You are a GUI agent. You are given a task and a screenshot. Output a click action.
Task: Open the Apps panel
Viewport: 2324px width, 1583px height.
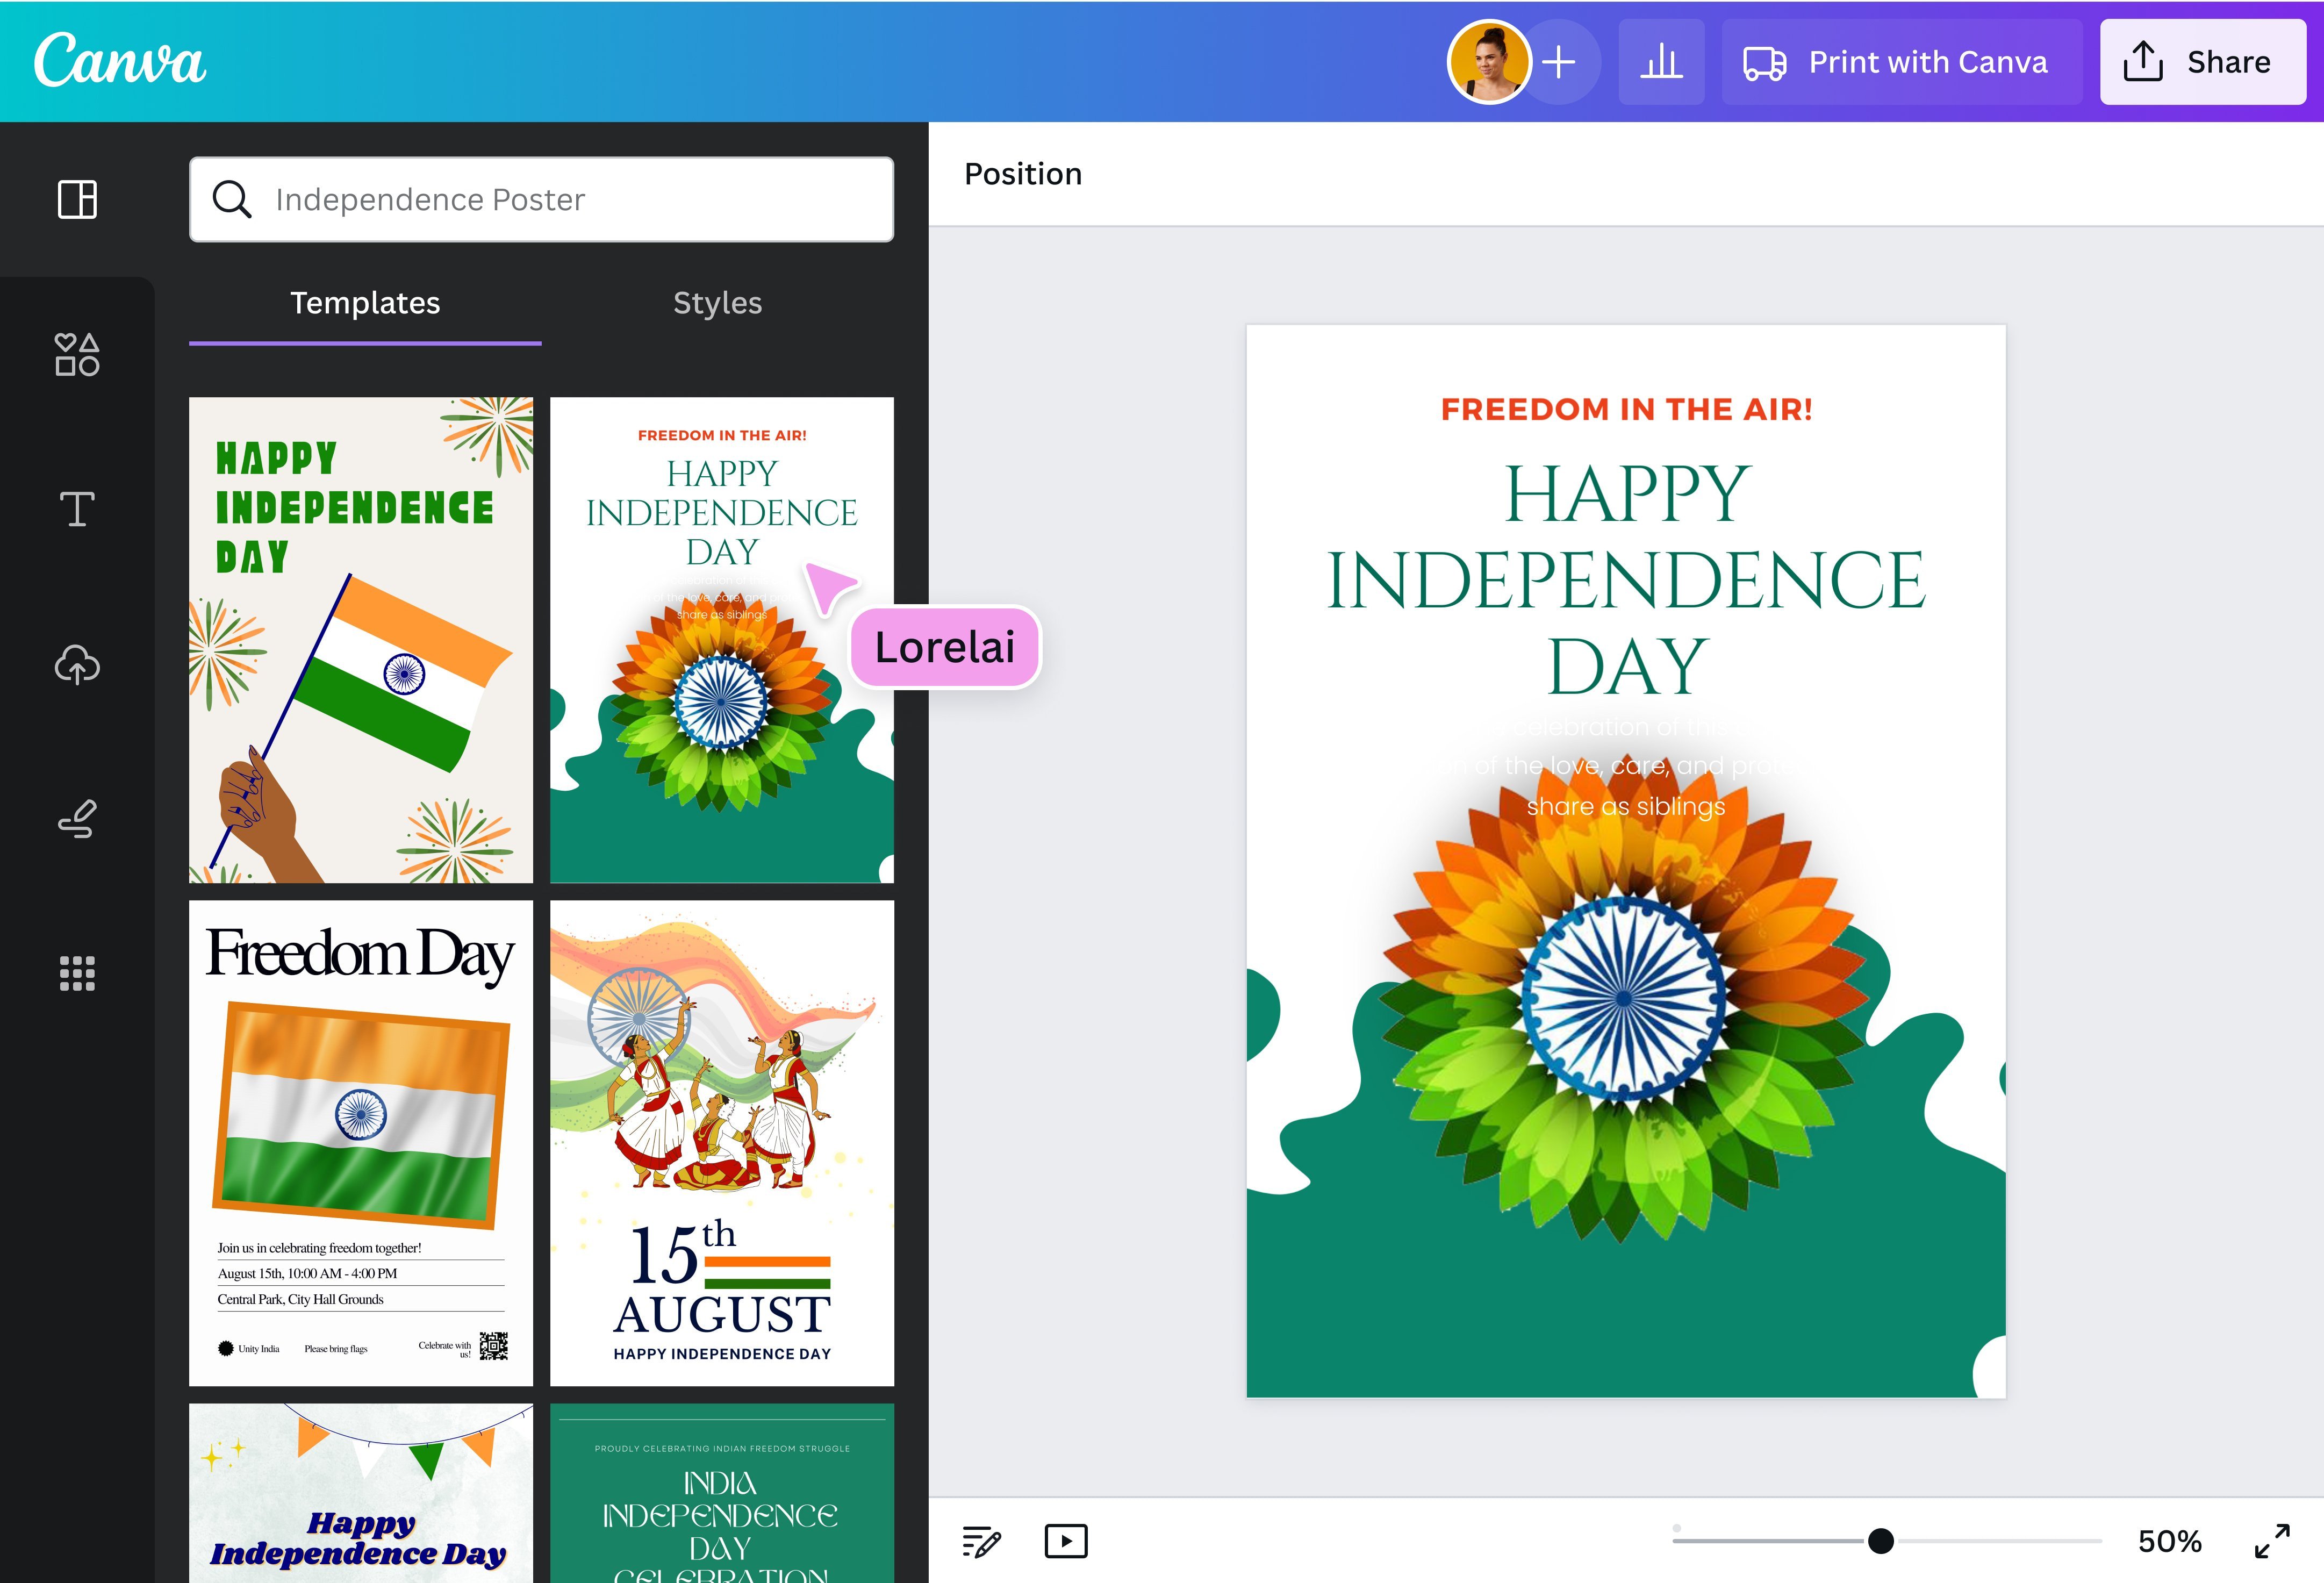tap(76, 971)
